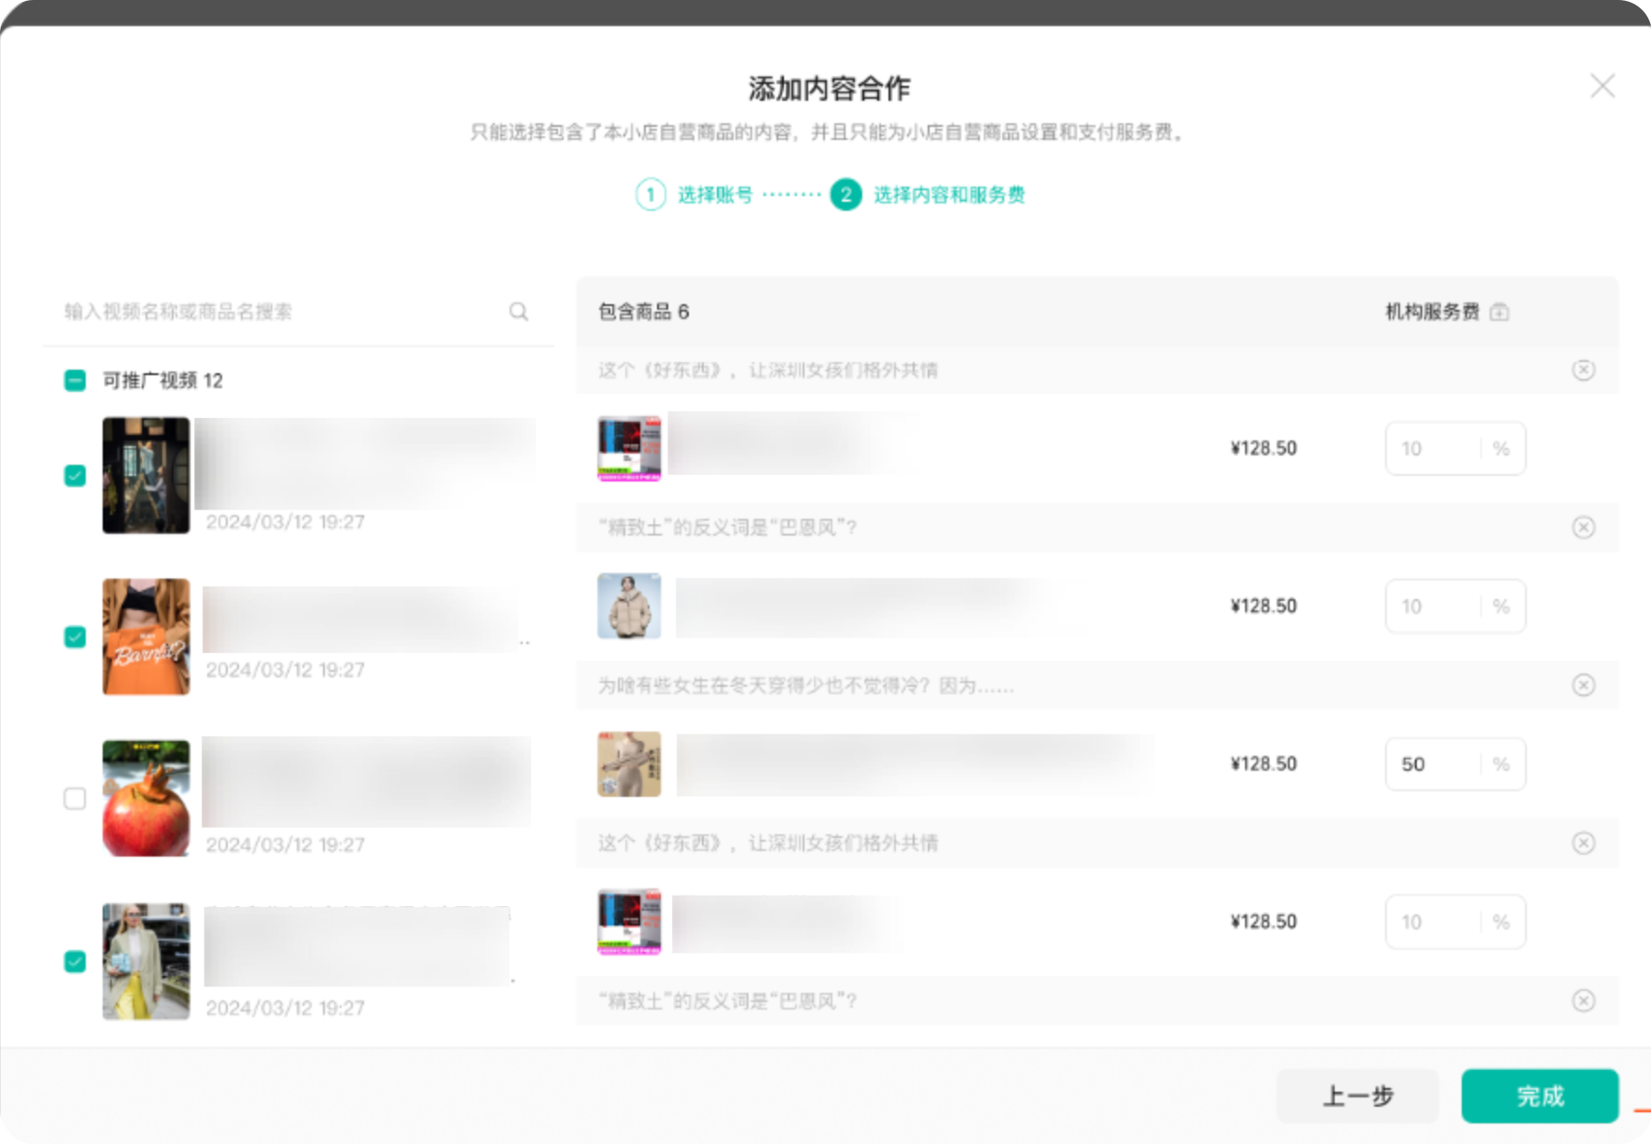Click the 完成 button
Screen dimensions: 1651x1144
point(1539,1095)
